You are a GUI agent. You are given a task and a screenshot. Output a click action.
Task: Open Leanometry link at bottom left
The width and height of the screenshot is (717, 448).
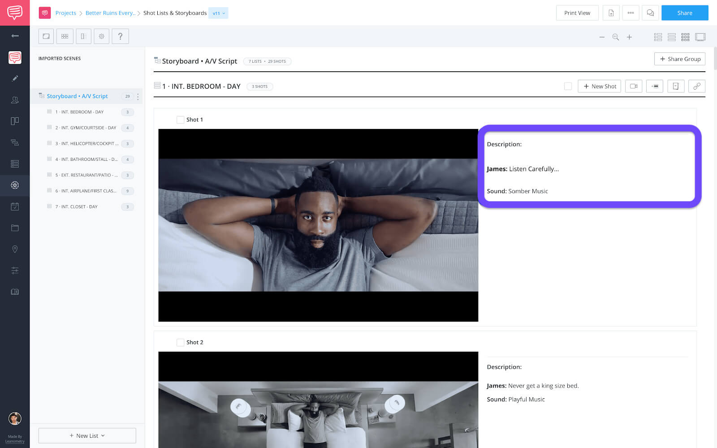15,441
